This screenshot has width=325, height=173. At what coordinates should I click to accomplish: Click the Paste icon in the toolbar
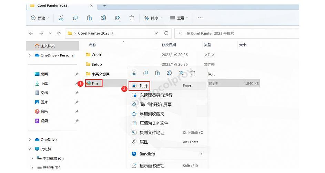pos(89,18)
